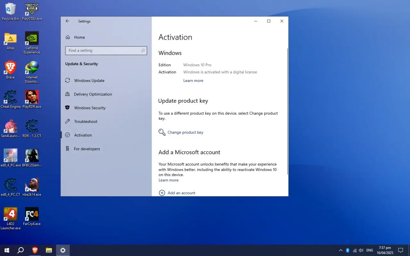Image resolution: width=410 pixels, height=256 pixels.
Task: Select Activation in the sidebar
Action: pyautogui.click(x=106, y=135)
